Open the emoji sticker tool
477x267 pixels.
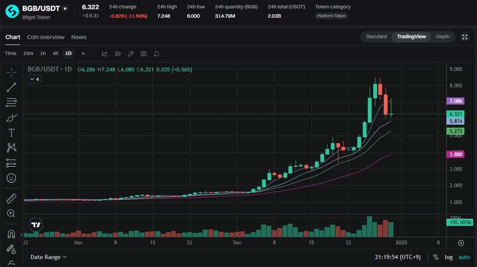[11, 178]
